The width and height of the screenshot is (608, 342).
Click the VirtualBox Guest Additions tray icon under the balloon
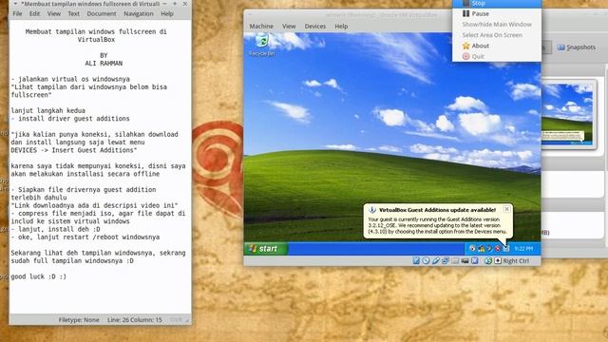pyautogui.click(x=506, y=249)
